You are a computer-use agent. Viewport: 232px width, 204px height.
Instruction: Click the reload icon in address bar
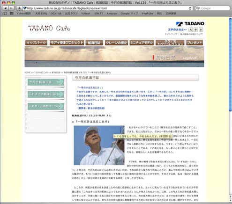pos(190,8)
